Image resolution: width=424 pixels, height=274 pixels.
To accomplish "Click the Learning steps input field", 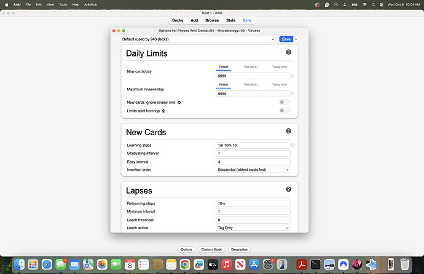I will pos(253,145).
